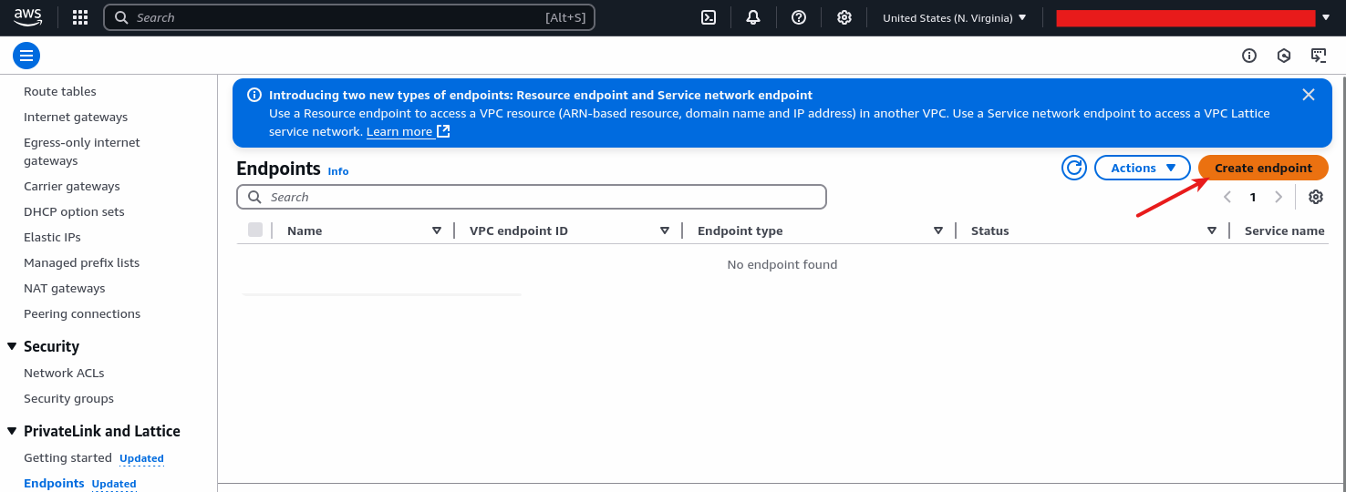Click the Create endpoint button
Screen dimensions: 1346x492
click(1263, 168)
